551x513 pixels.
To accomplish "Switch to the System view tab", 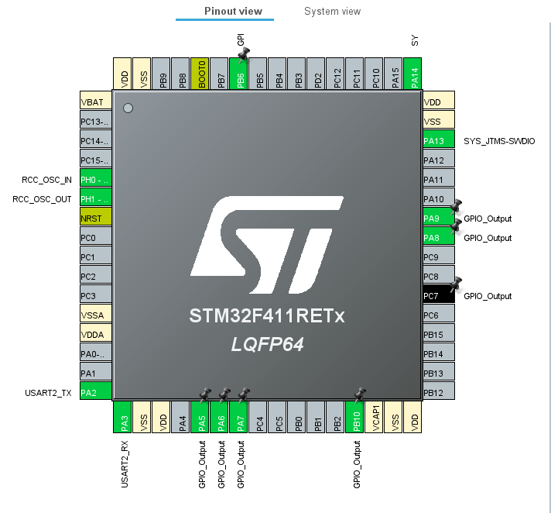I will tap(332, 12).
